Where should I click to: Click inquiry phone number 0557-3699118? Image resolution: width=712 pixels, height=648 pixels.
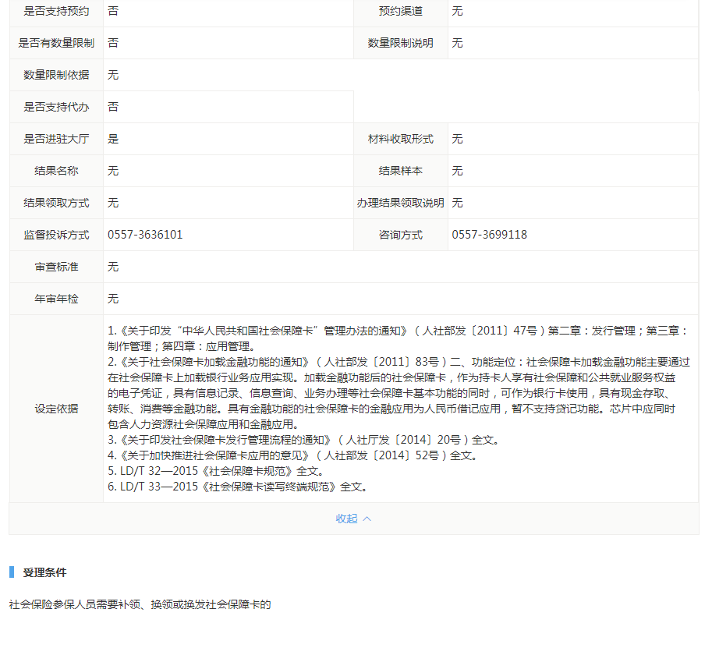click(x=489, y=235)
